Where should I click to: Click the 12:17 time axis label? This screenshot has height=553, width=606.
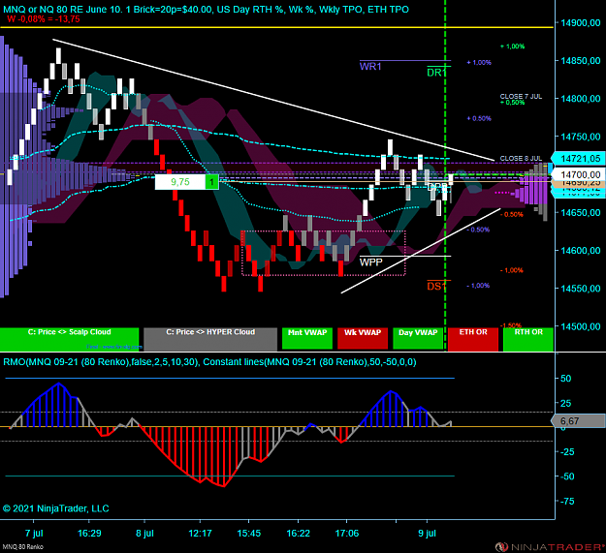200,534
